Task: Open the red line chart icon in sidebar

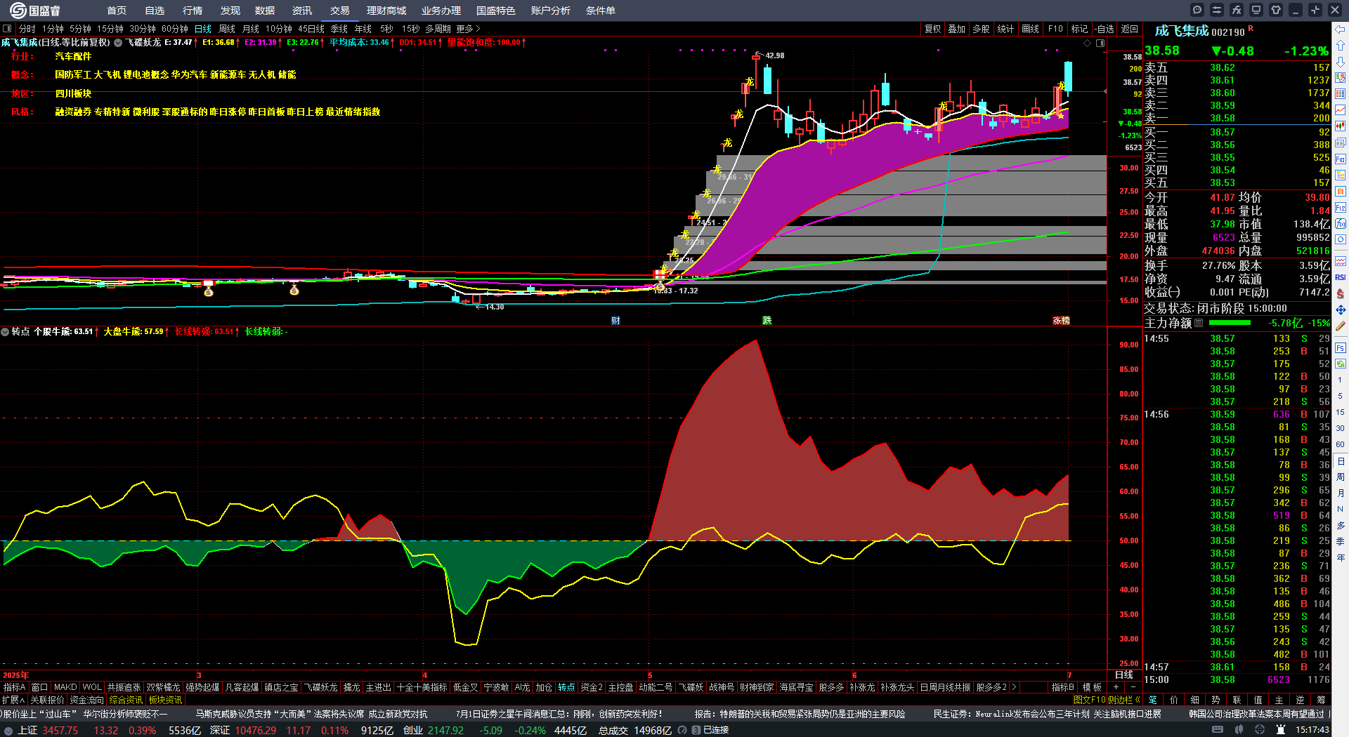Action: [1341, 110]
